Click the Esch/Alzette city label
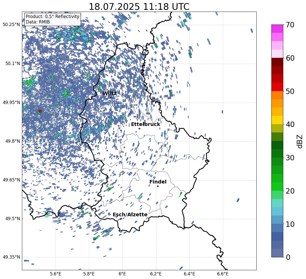This screenshot has width=306, height=279. (130, 214)
